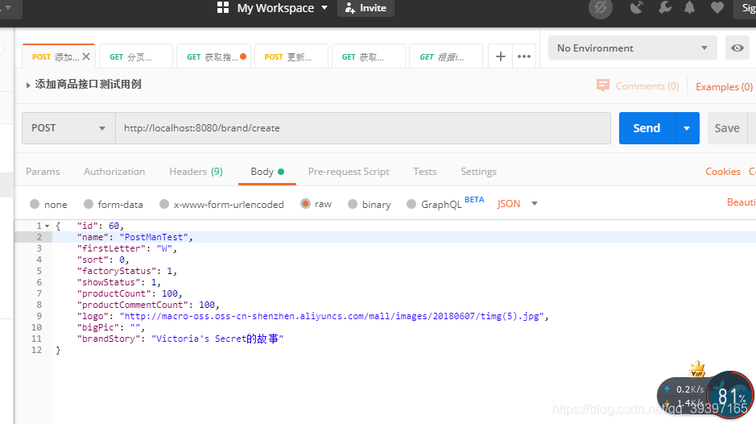Add a new request tab with plus

pos(501,56)
